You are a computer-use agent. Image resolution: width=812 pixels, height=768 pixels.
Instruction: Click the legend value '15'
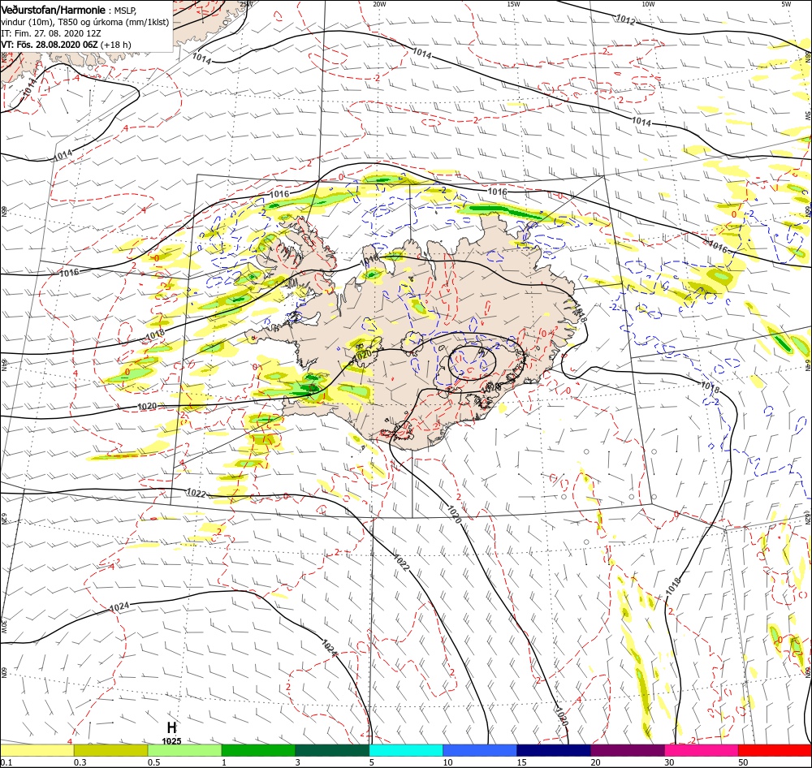pyautogui.click(x=521, y=762)
